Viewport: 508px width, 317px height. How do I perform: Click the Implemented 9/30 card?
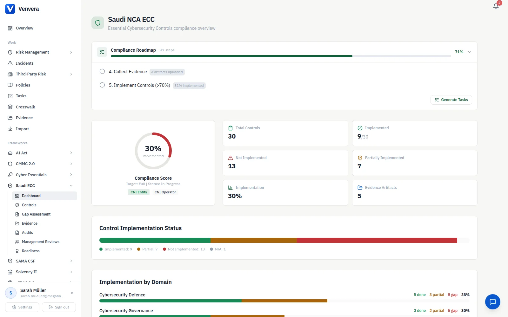coord(415,133)
